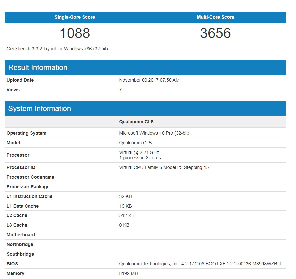Click the L1 Instruction Cache label
This screenshot has width=296, height=279.
(x=30, y=197)
